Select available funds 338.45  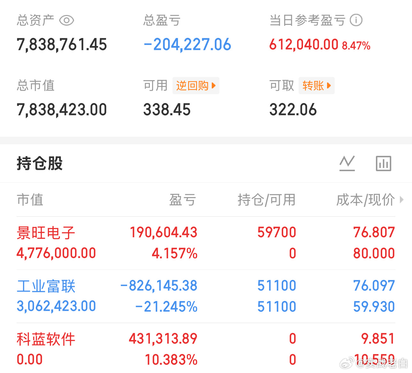[x=167, y=110]
